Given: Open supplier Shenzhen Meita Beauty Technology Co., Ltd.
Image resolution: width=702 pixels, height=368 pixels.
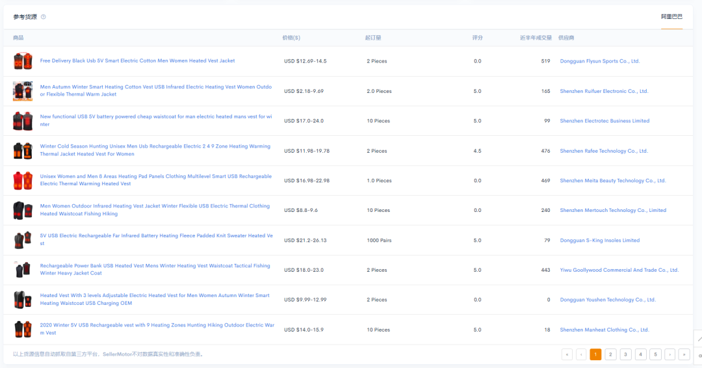Looking at the screenshot, I should 613,181.
